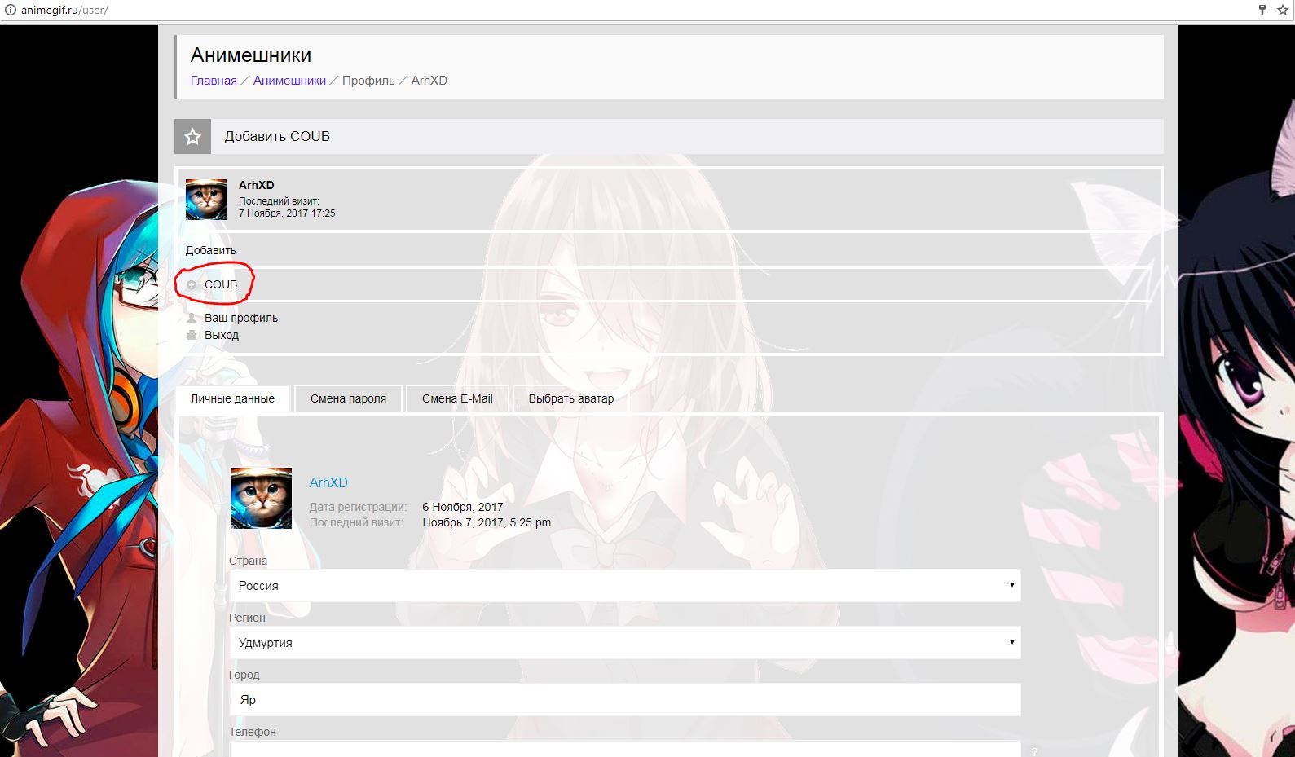Click the lock icon beside Выход

[x=192, y=335]
